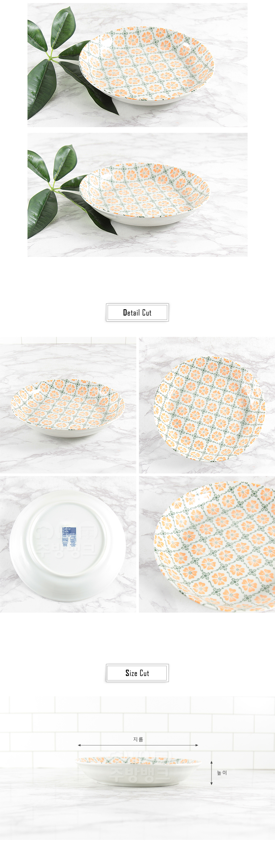Open the first plate photo with leaves

pyautogui.click(x=137, y=65)
